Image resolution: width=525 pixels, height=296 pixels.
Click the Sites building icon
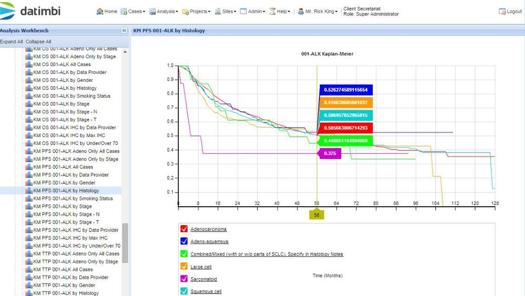point(218,12)
